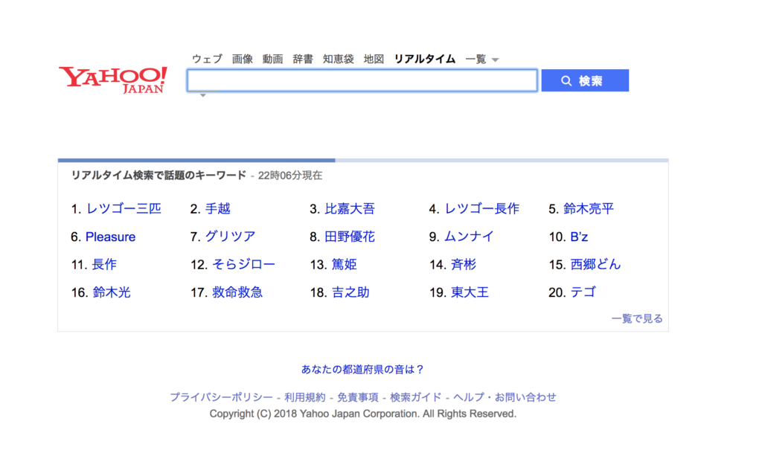Expand the small arrow below search box
Image resolution: width=762 pixels, height=453 pixels.
click(x=203, y=95)
